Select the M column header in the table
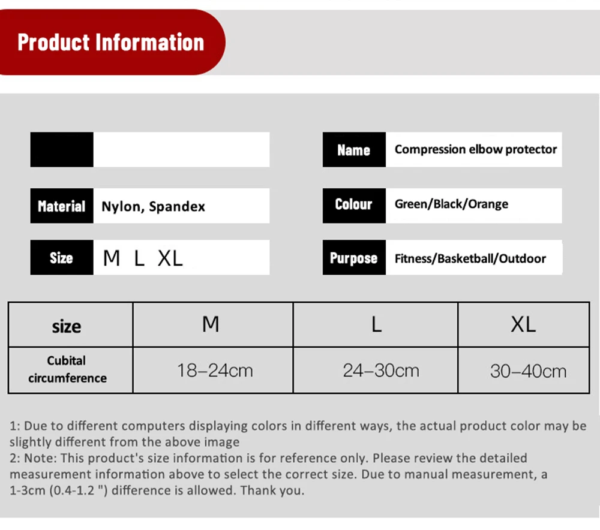Image resolution: width=600 pixels, height=530 pixels. point(212,324)
